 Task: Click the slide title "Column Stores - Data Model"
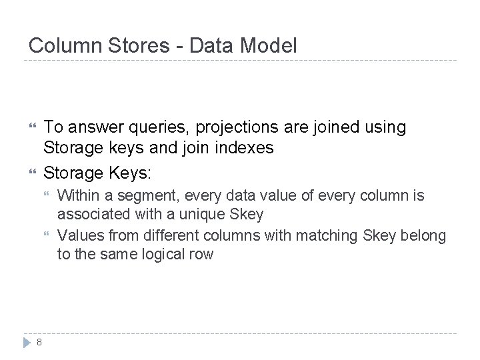[163, 45]
